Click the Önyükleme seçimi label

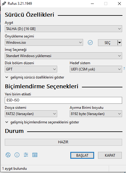(x=19, y=36)
